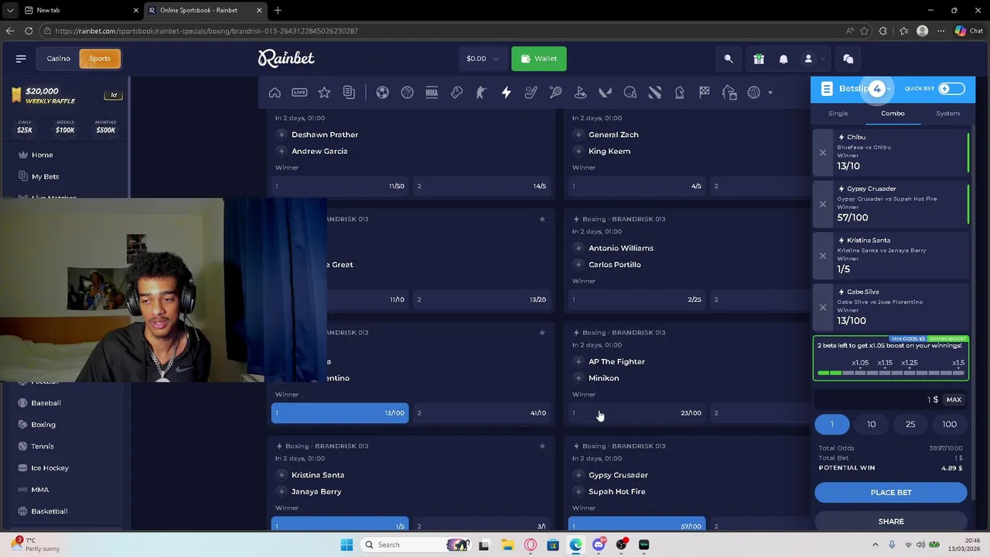Screen dimensions: 990x557
Task: Switch betslip to Single tab
Action: coord(838,114)
